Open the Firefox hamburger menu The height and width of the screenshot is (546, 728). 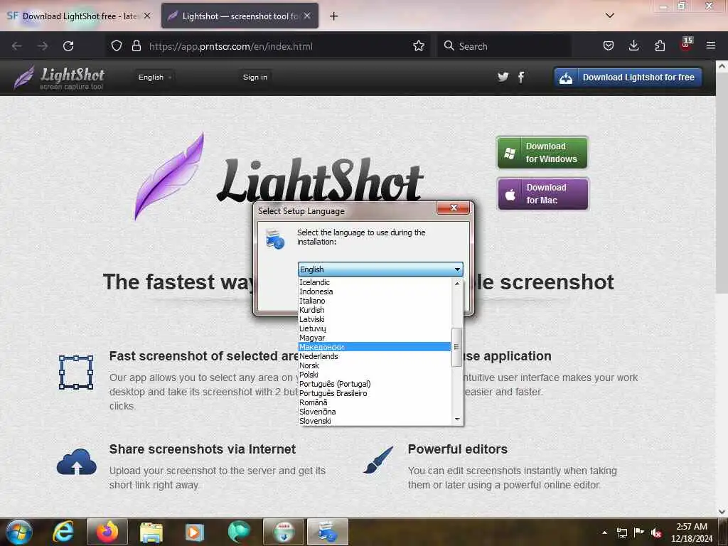click(711, 45)
